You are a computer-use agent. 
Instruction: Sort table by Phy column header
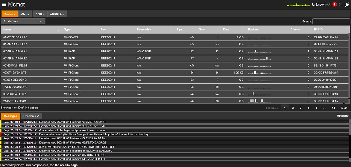[x=116, y=30]
